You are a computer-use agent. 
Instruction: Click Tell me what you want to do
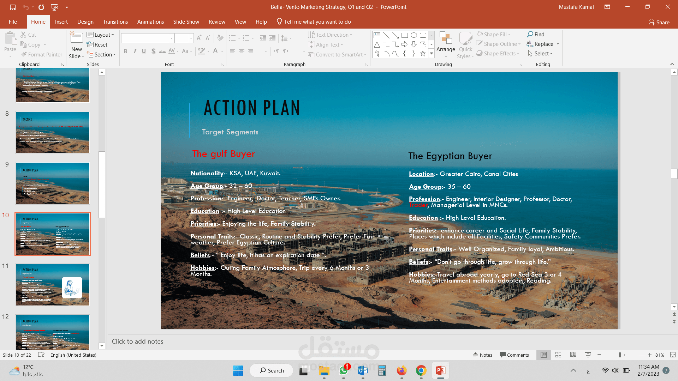[x=314, y=22]
